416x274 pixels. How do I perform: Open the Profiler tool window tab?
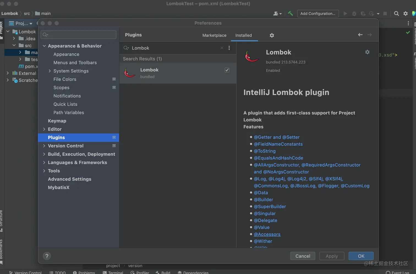click(x=140, y=272)
